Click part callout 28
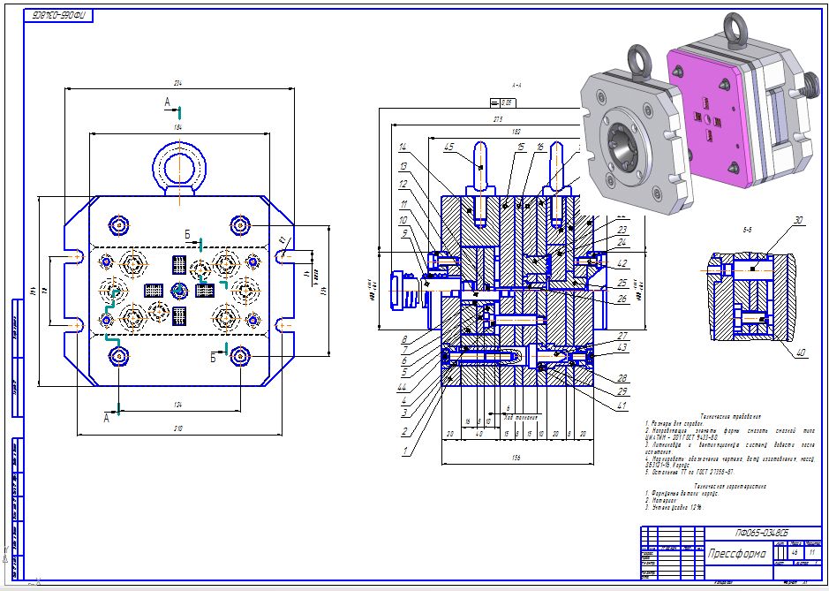 click(622, 378)
